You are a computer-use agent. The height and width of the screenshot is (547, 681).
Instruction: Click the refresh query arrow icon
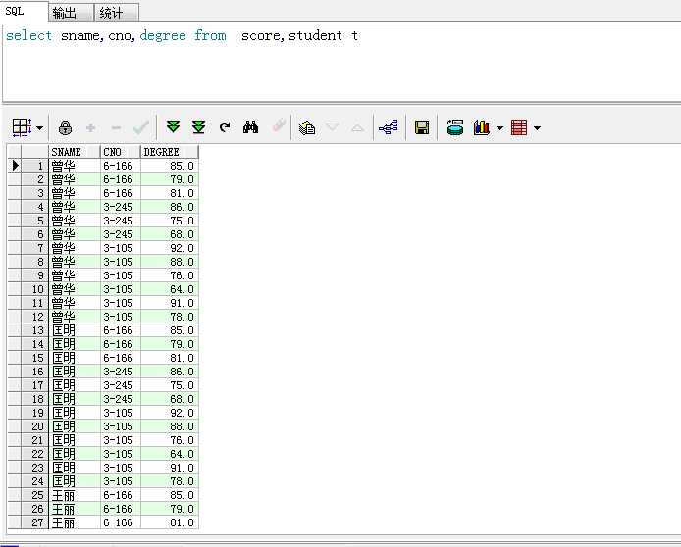click(225, 127)
